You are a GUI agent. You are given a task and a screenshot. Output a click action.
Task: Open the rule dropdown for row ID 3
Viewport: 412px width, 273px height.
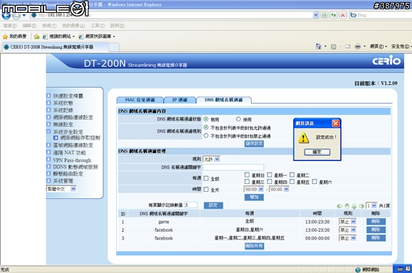348,238
